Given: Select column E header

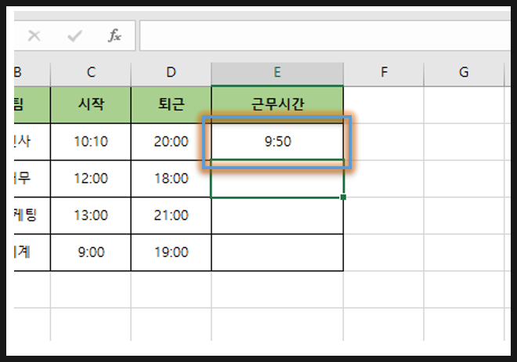Looking at the screenshot, I should tap(277, 72).
